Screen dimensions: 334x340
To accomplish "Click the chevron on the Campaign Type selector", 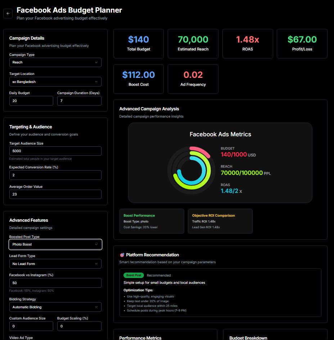I will coord(96,62).
